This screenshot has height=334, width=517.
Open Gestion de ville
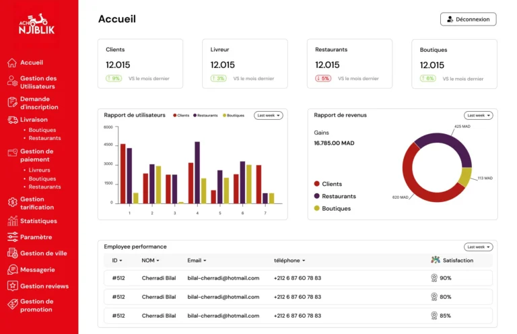tap(44, 253)
